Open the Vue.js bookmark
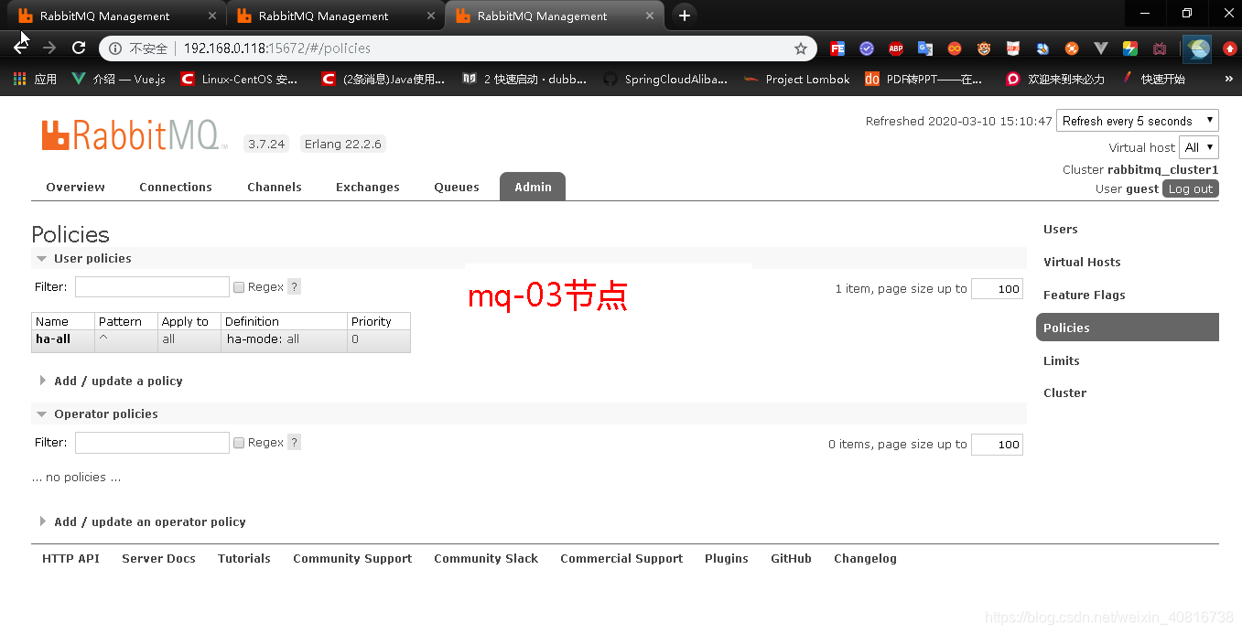Image resolution: width=1242 pixels, height=634 pixels. [x=119, y=80]
